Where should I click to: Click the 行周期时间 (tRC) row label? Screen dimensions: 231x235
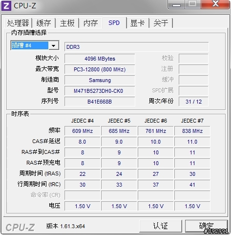tap(39, 184)
